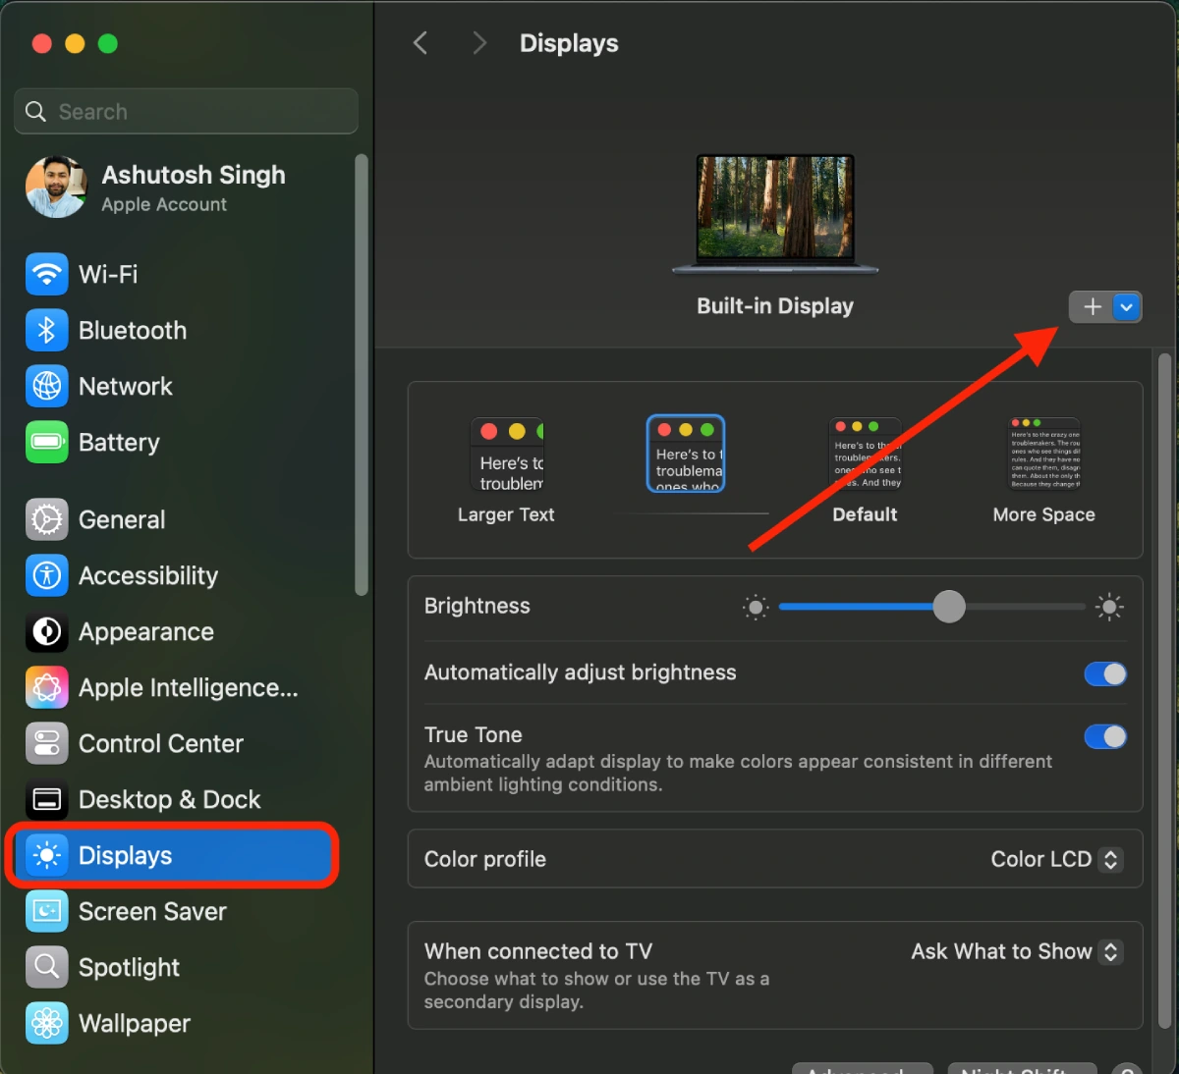Click the Wi-Fi icon in sidebar

(47, 274)
